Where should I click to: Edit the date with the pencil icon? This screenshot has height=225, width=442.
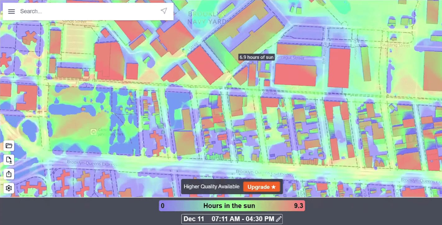pos(278,219)
